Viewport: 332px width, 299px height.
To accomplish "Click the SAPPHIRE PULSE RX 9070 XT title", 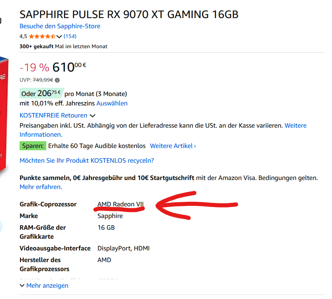I will tap(129, 15).
